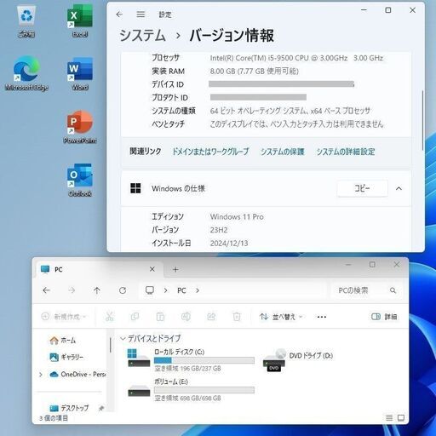This screenshot has width=436, height=436.
Task: Open ギャラリー in the navigation pane
Action: tap(67, 357)
